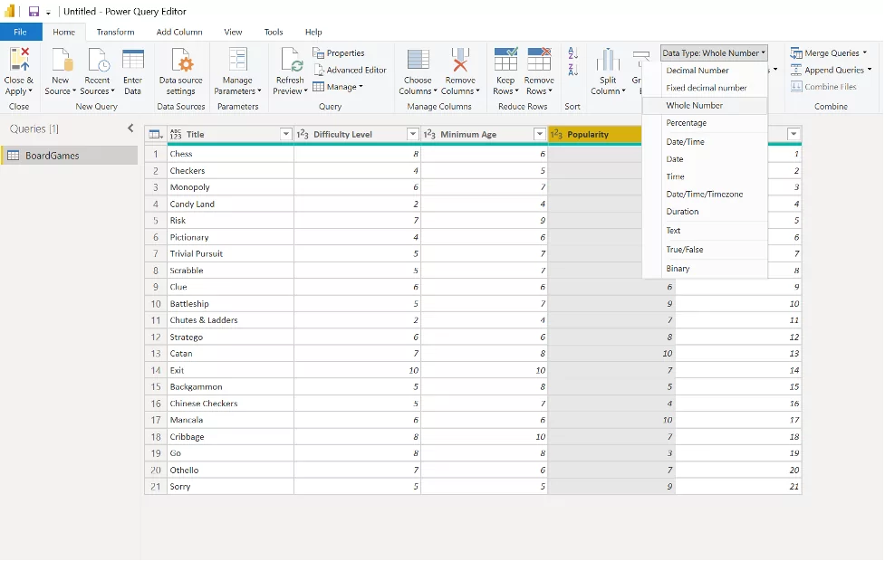Image resolution: width=885 pixels, height=561 pixels.
Task: Select the Popularity column header
Action: [595, 134]
